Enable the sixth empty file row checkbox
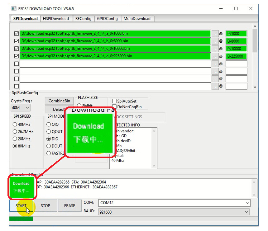This screenshot has height=231, width=268. [x=17, y=71]
